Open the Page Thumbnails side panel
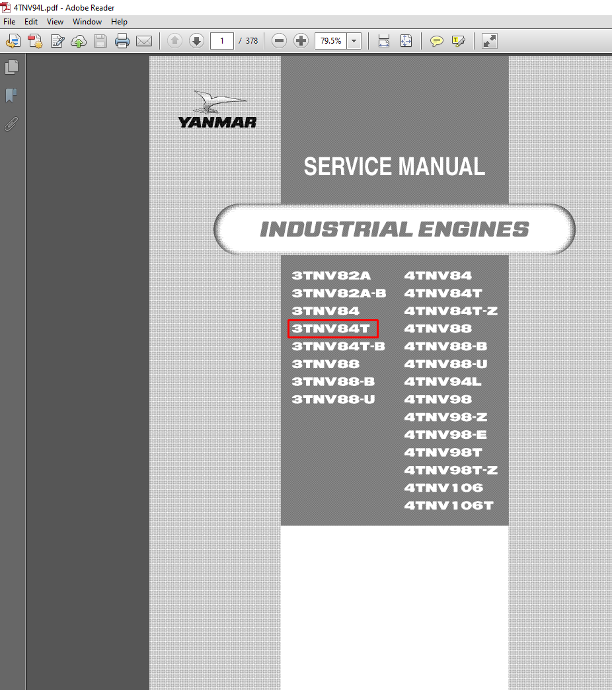 click(11, 67)
